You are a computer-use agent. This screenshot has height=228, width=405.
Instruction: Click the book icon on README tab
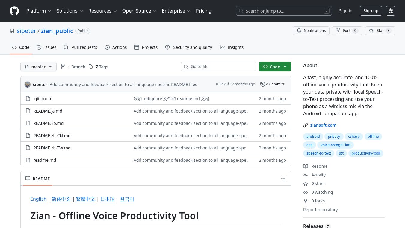(28, 178)
